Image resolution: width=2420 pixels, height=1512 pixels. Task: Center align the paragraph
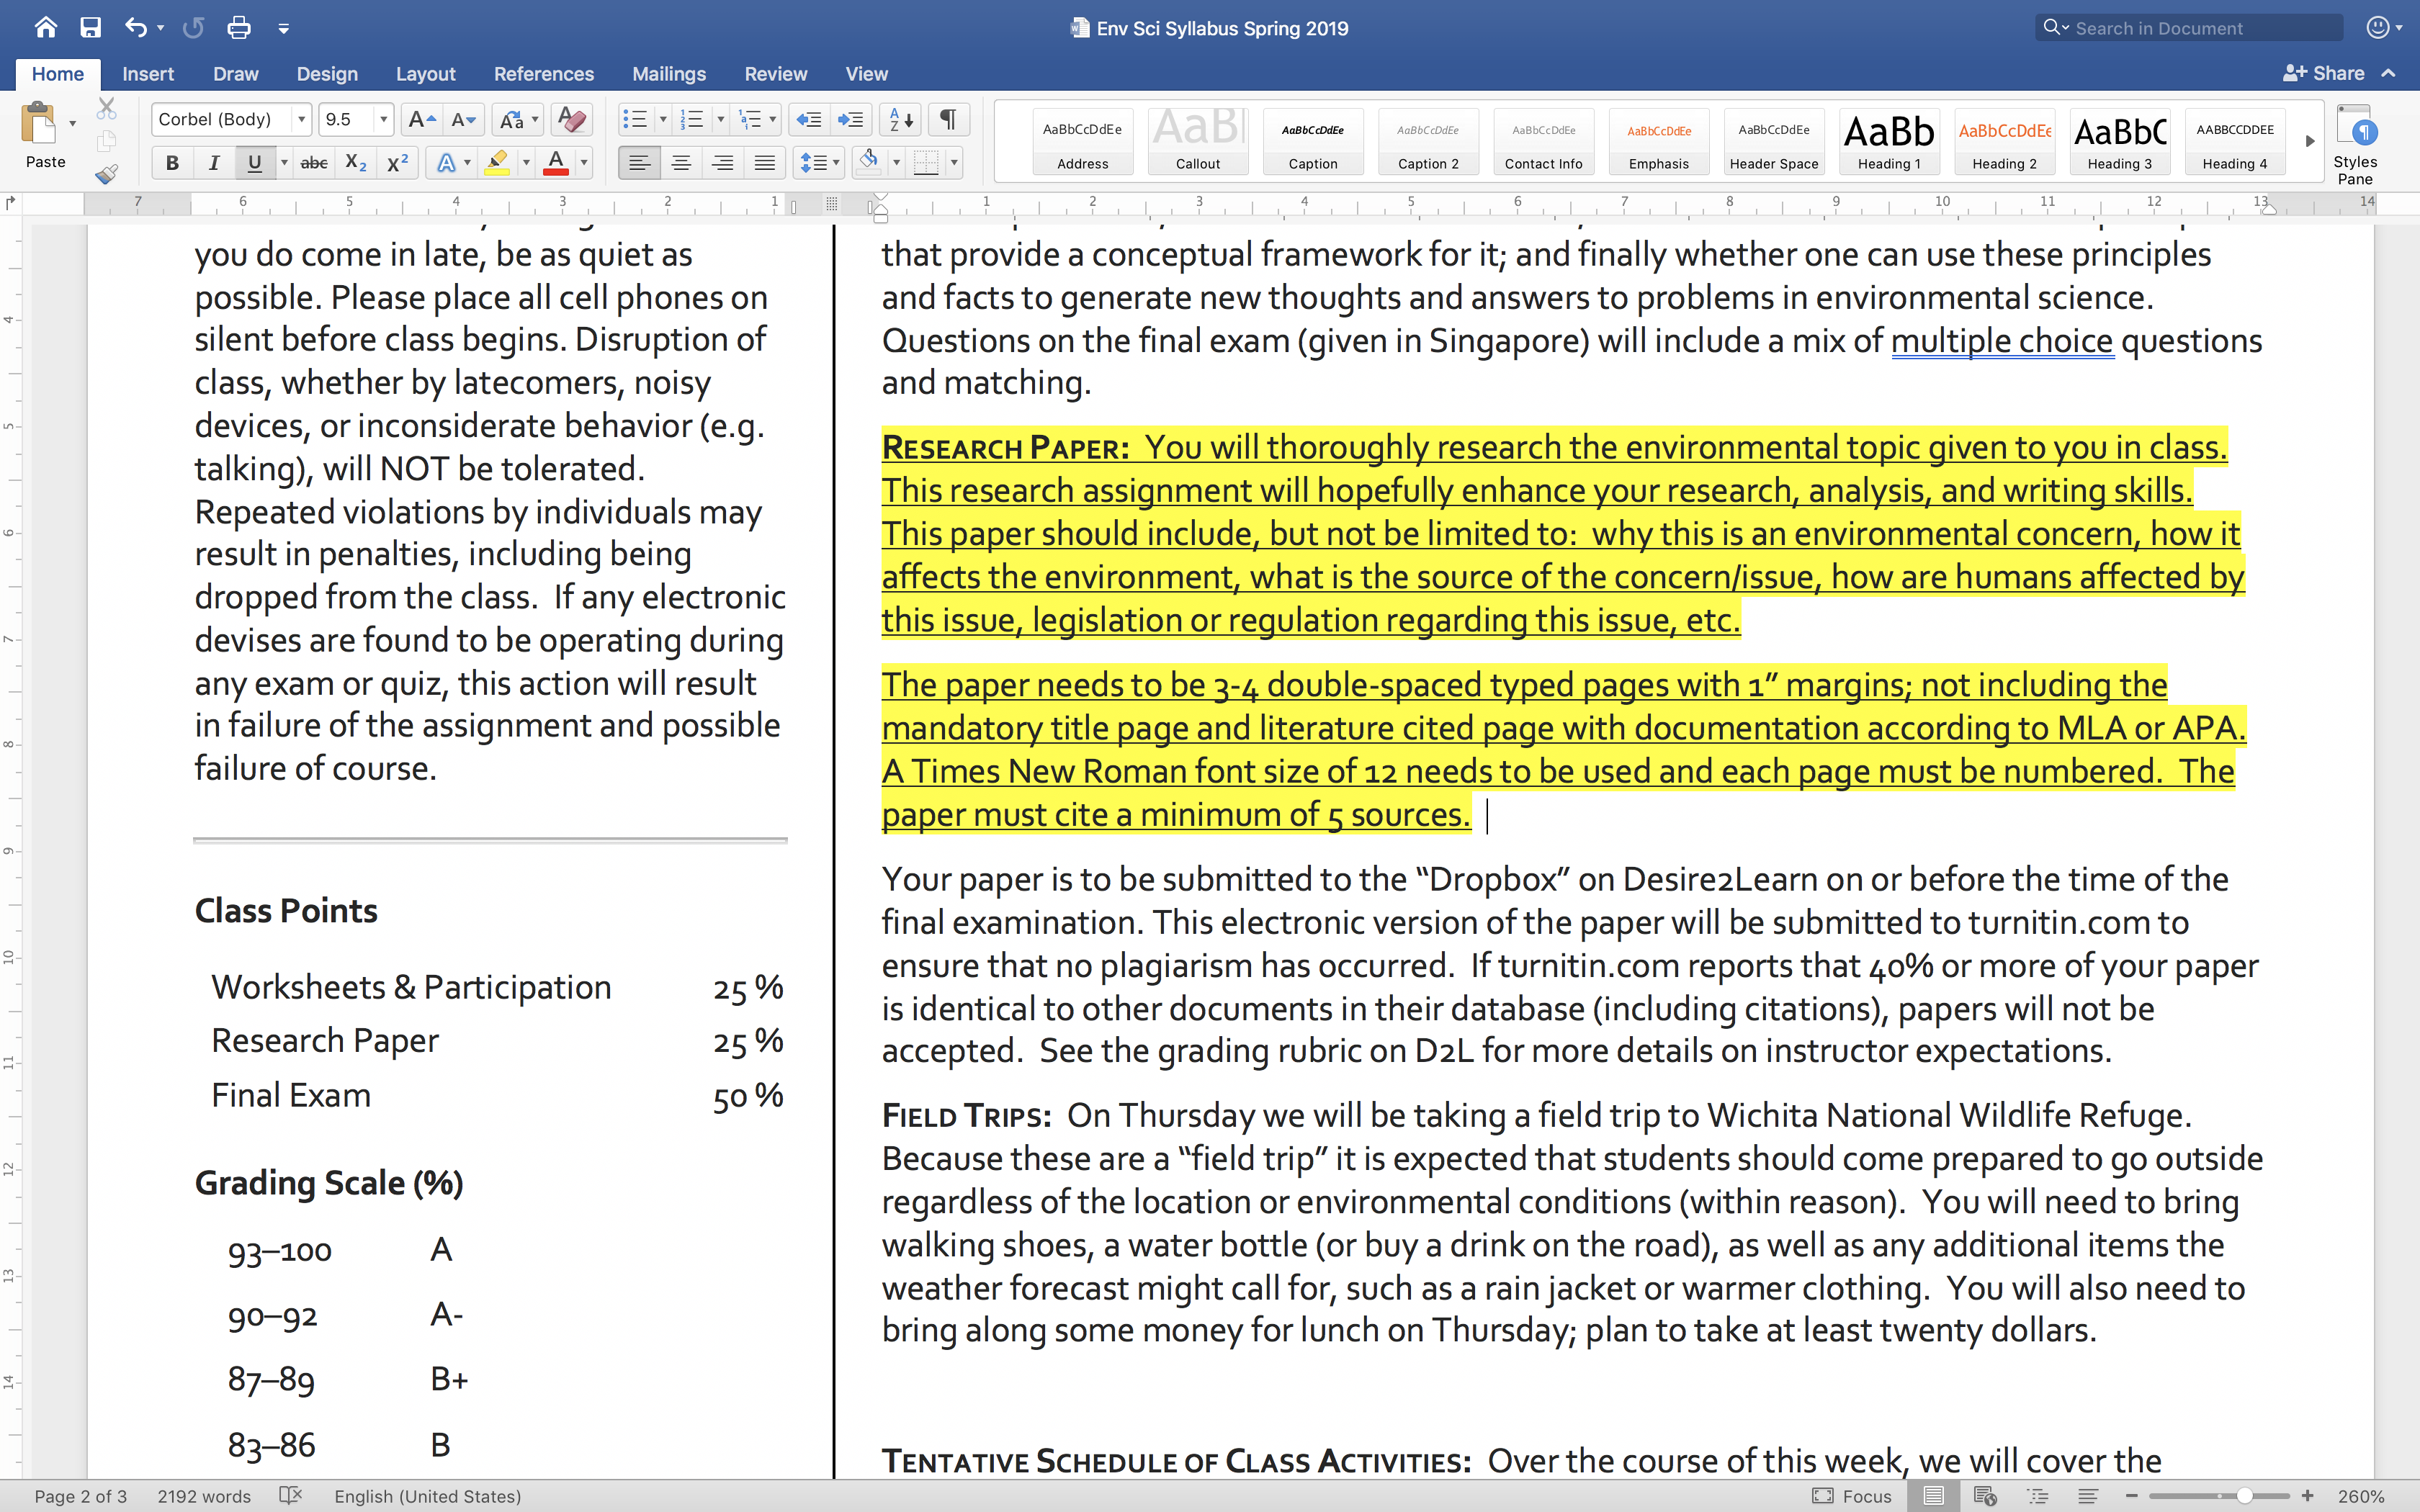click(x=681, y=163)
